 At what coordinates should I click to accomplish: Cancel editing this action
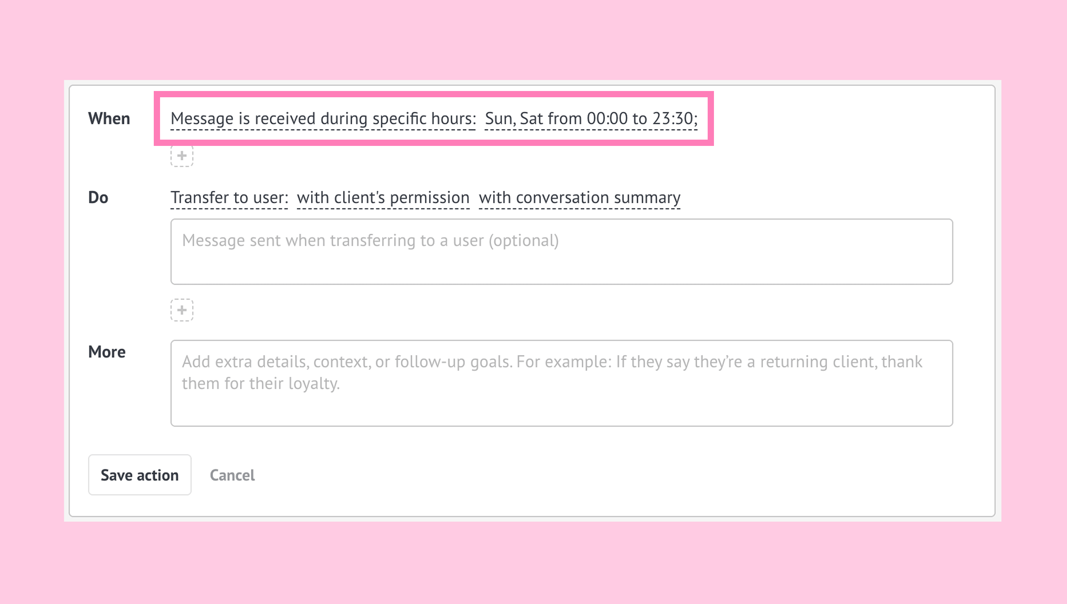coord(232,475)
